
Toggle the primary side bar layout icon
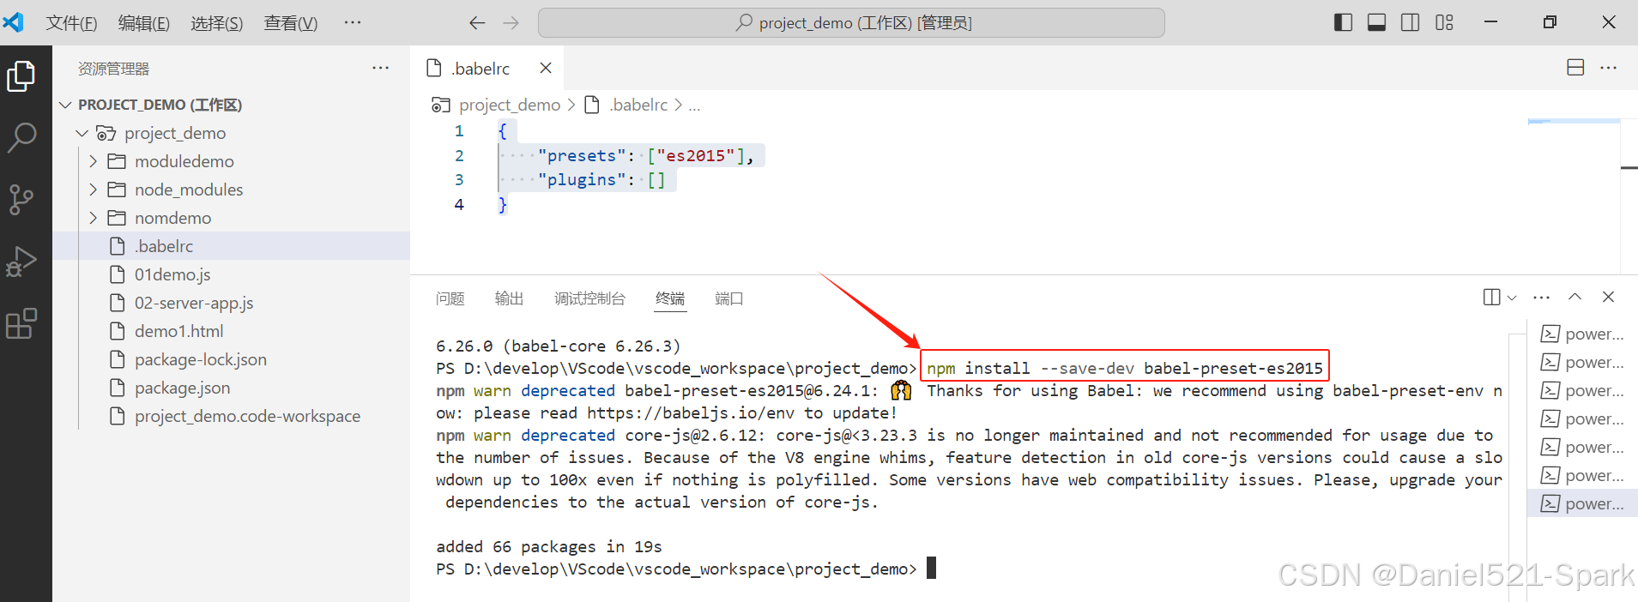click(x=1344, y=23)
